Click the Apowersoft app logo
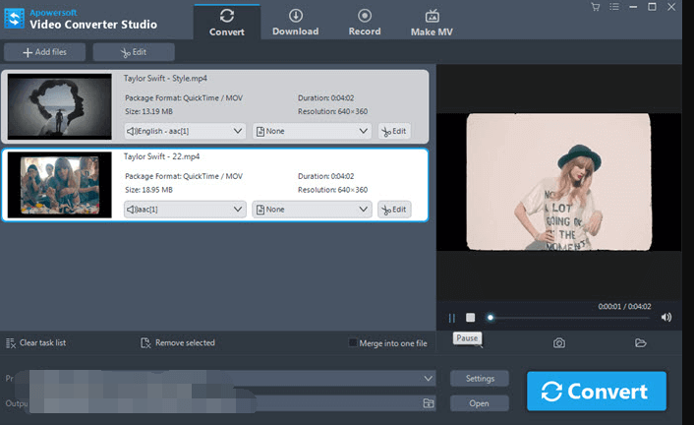 pyautogui.click(x=14, y=19)
